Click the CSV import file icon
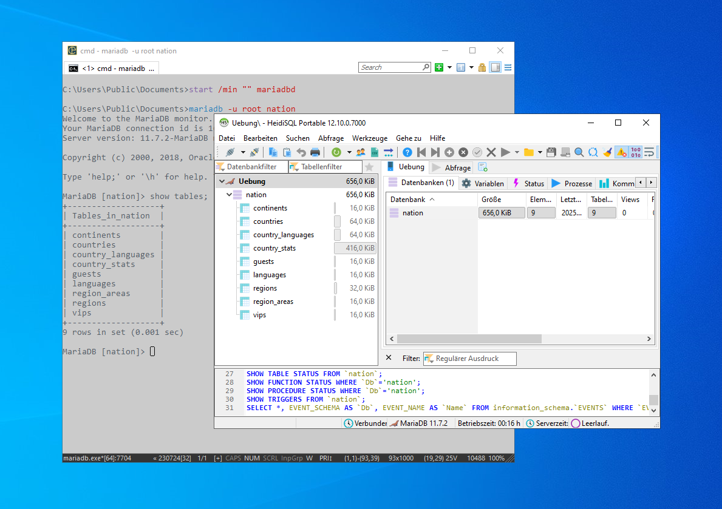The width and height of the screenshot is (722, 509). pos(374,152)
